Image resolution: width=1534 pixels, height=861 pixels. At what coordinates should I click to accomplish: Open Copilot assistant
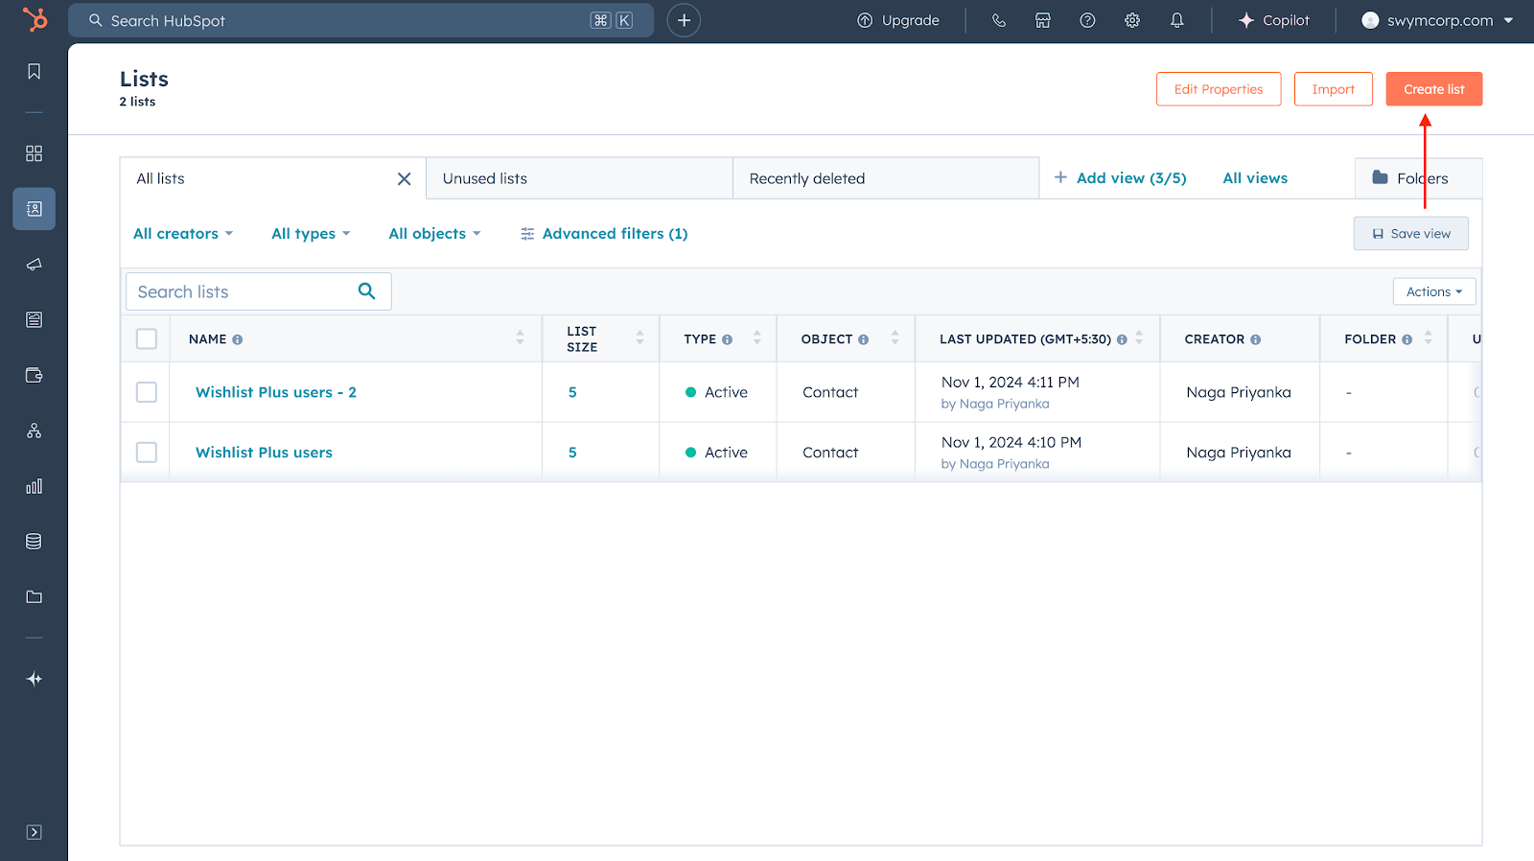[x=1274, y=20]
